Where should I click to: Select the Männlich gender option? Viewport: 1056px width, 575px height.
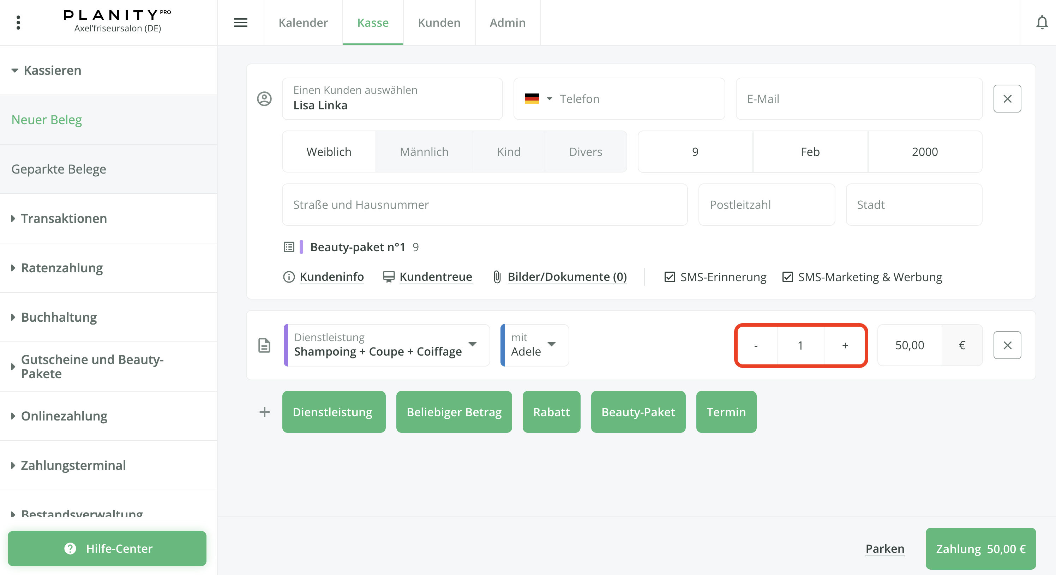(x=424, y=152)
